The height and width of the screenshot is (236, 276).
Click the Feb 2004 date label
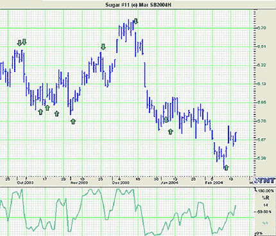(x=214, y=183)
